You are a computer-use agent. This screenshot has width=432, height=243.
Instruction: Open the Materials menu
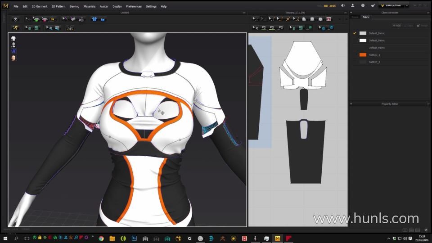tap(90, 6)
